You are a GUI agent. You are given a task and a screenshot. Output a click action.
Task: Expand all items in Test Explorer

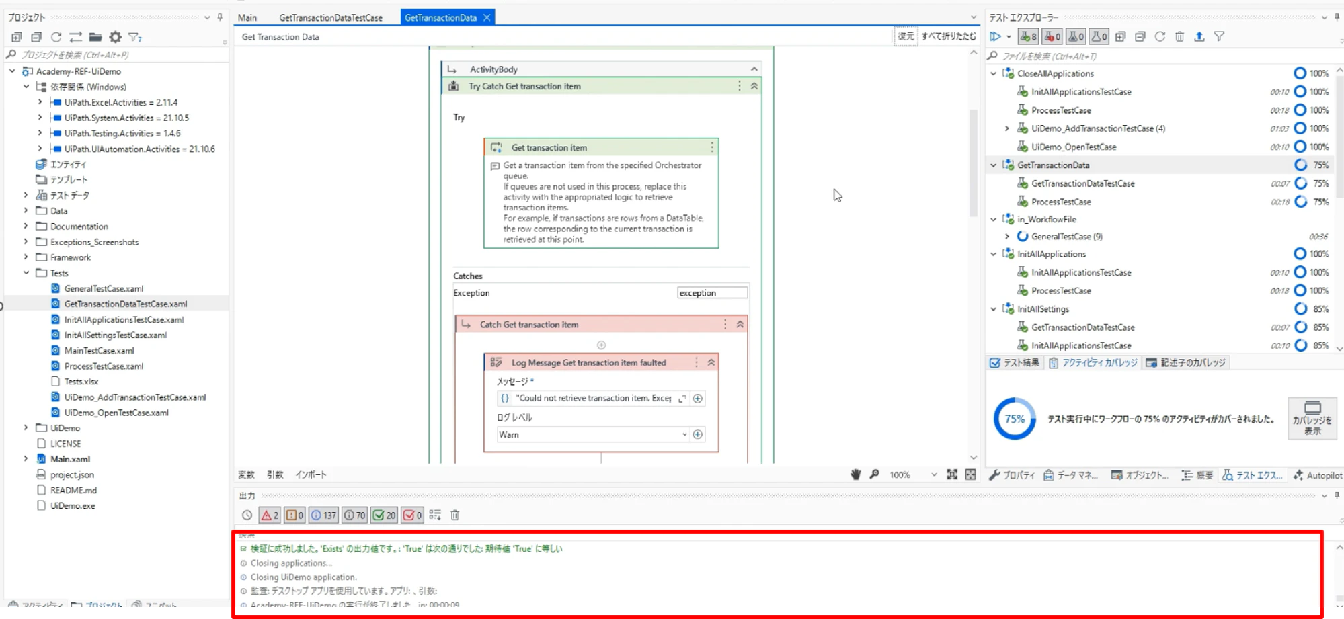[1120, 36]
